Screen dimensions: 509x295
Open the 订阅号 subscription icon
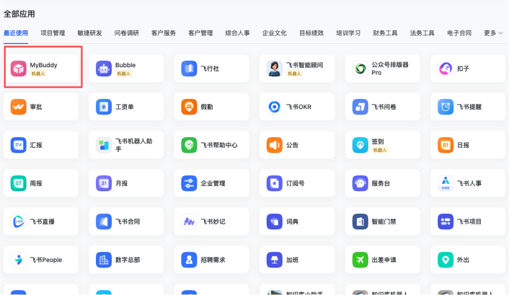(x=275, y=183)
